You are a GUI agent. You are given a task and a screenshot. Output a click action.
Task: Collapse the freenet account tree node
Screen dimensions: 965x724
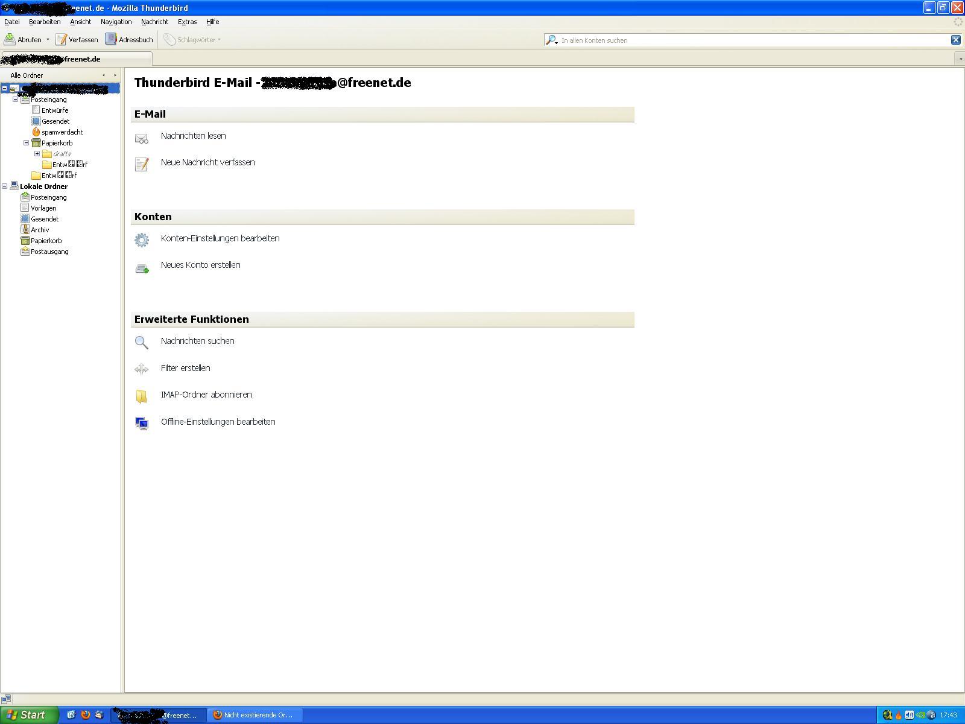5,89
